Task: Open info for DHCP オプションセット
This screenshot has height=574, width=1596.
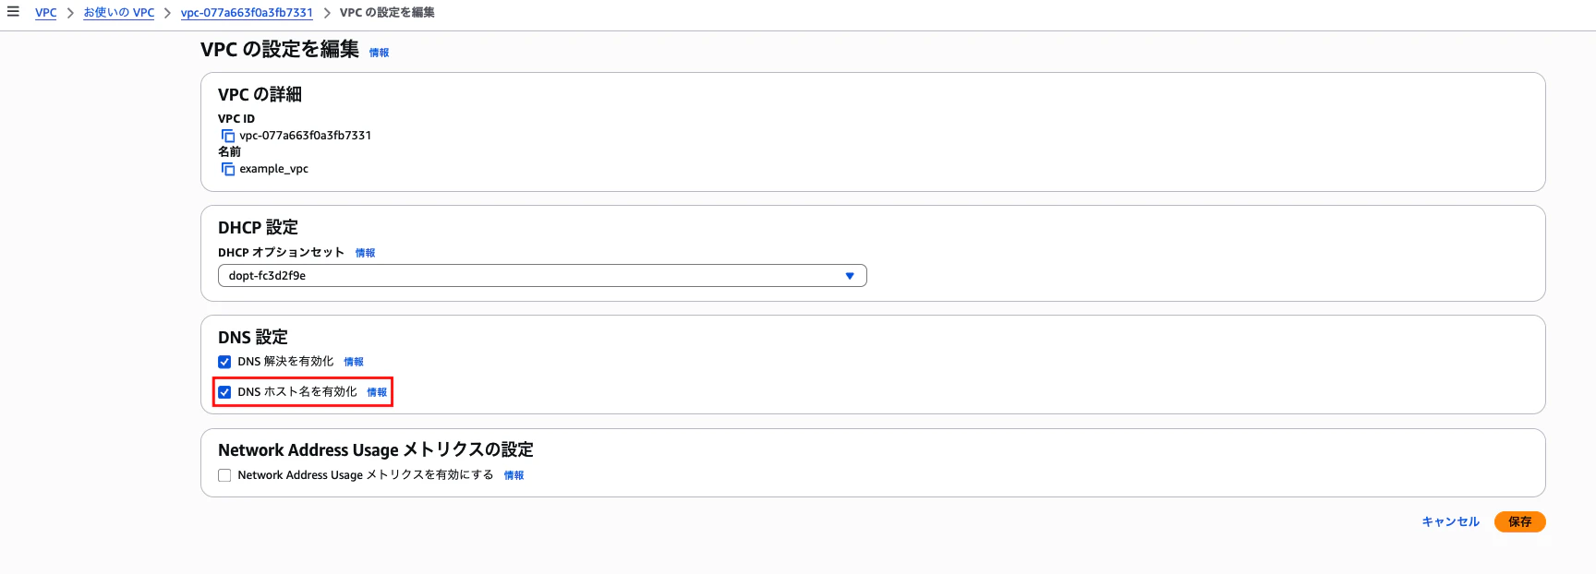Action: pyautogui.click(x=365, y=253)
